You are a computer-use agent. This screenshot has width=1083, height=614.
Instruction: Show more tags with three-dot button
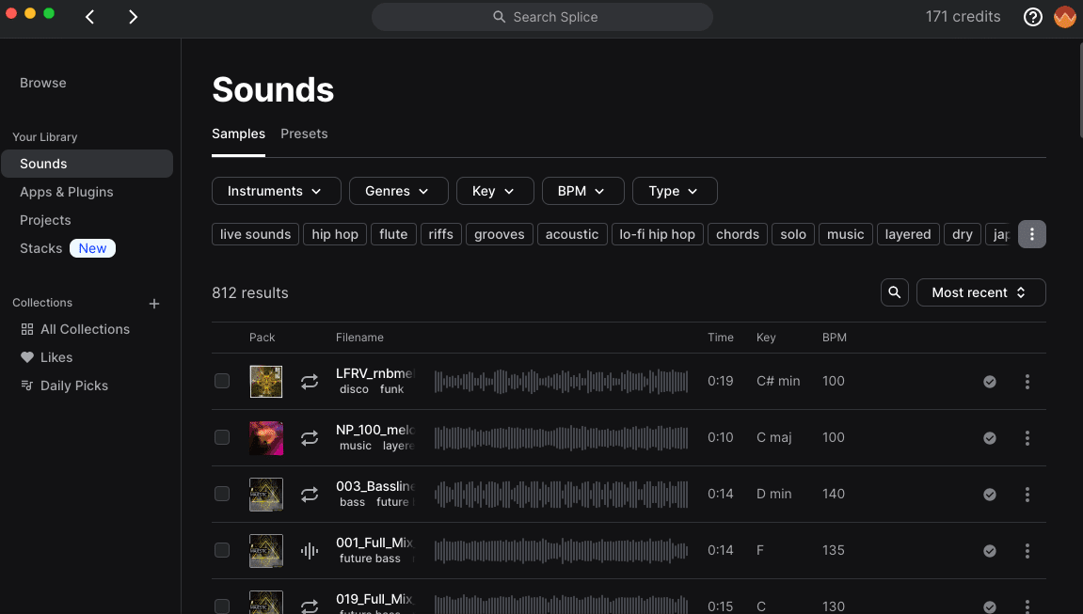pyautogui.click(x=1032, y=234)
